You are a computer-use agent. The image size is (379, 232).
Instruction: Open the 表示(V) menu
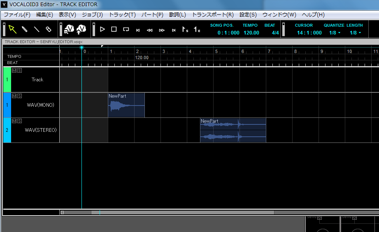pyautogui.click(x=67, y=15)
